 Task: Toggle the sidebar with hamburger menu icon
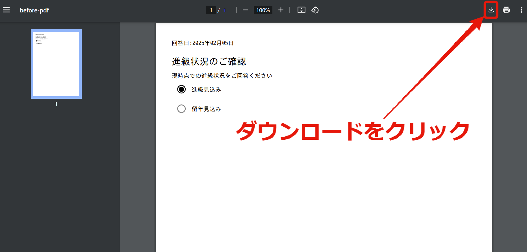click(x=6, y=10)
